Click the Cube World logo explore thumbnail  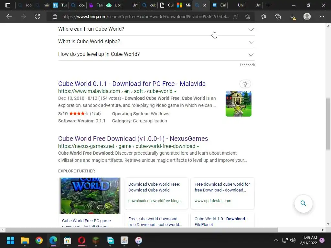tap(90, 196)
